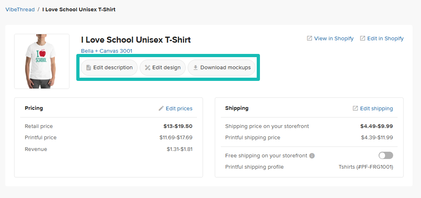This screenshot has height=198, width=421.
Task: Click the pencil icon beside Edit prices
Action: click(161, 108)
